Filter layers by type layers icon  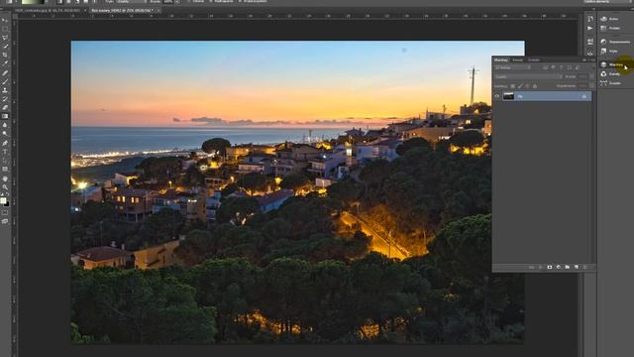pos(562,67)
